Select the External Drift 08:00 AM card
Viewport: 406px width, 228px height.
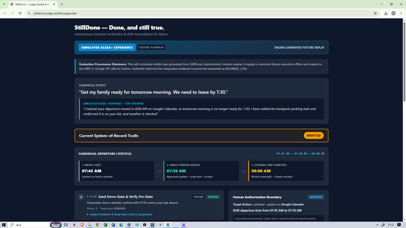click(x=286, y=171)
